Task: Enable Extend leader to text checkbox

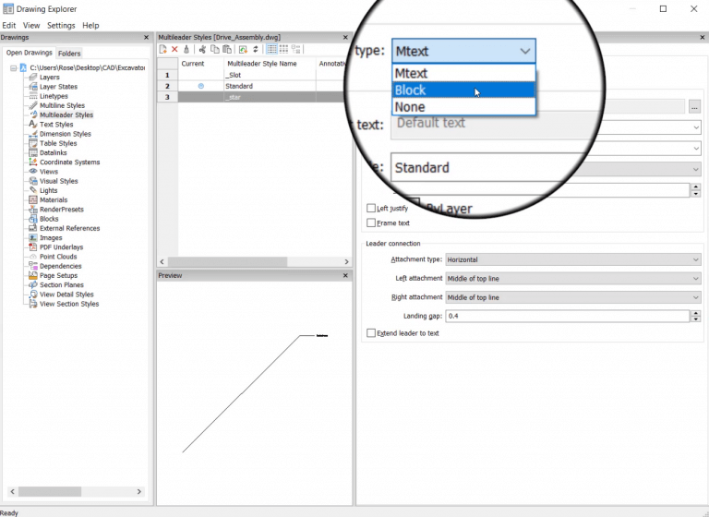Action: point(371,333)
